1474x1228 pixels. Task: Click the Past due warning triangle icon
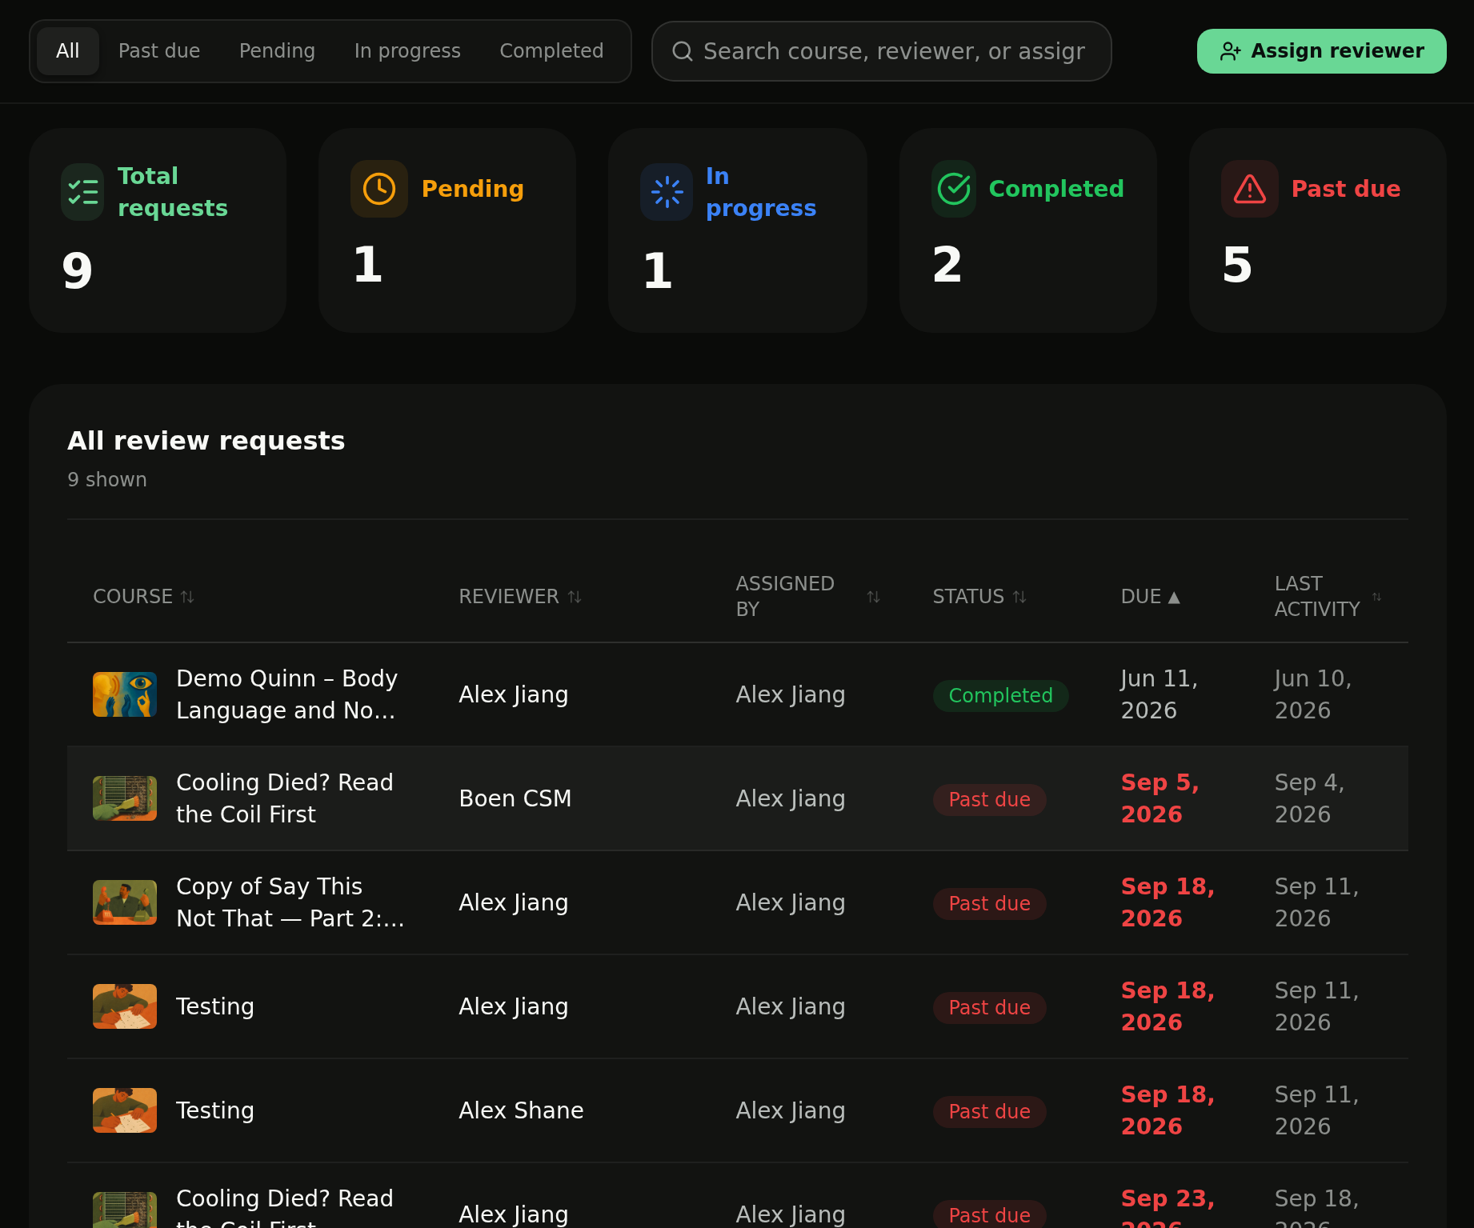pyautogui.click(x=1250, y=189)
